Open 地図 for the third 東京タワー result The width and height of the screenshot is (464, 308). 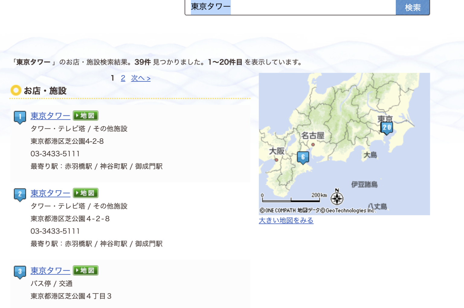(x=85, y=270)
